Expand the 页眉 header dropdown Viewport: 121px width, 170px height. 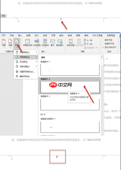click(4, 48)
